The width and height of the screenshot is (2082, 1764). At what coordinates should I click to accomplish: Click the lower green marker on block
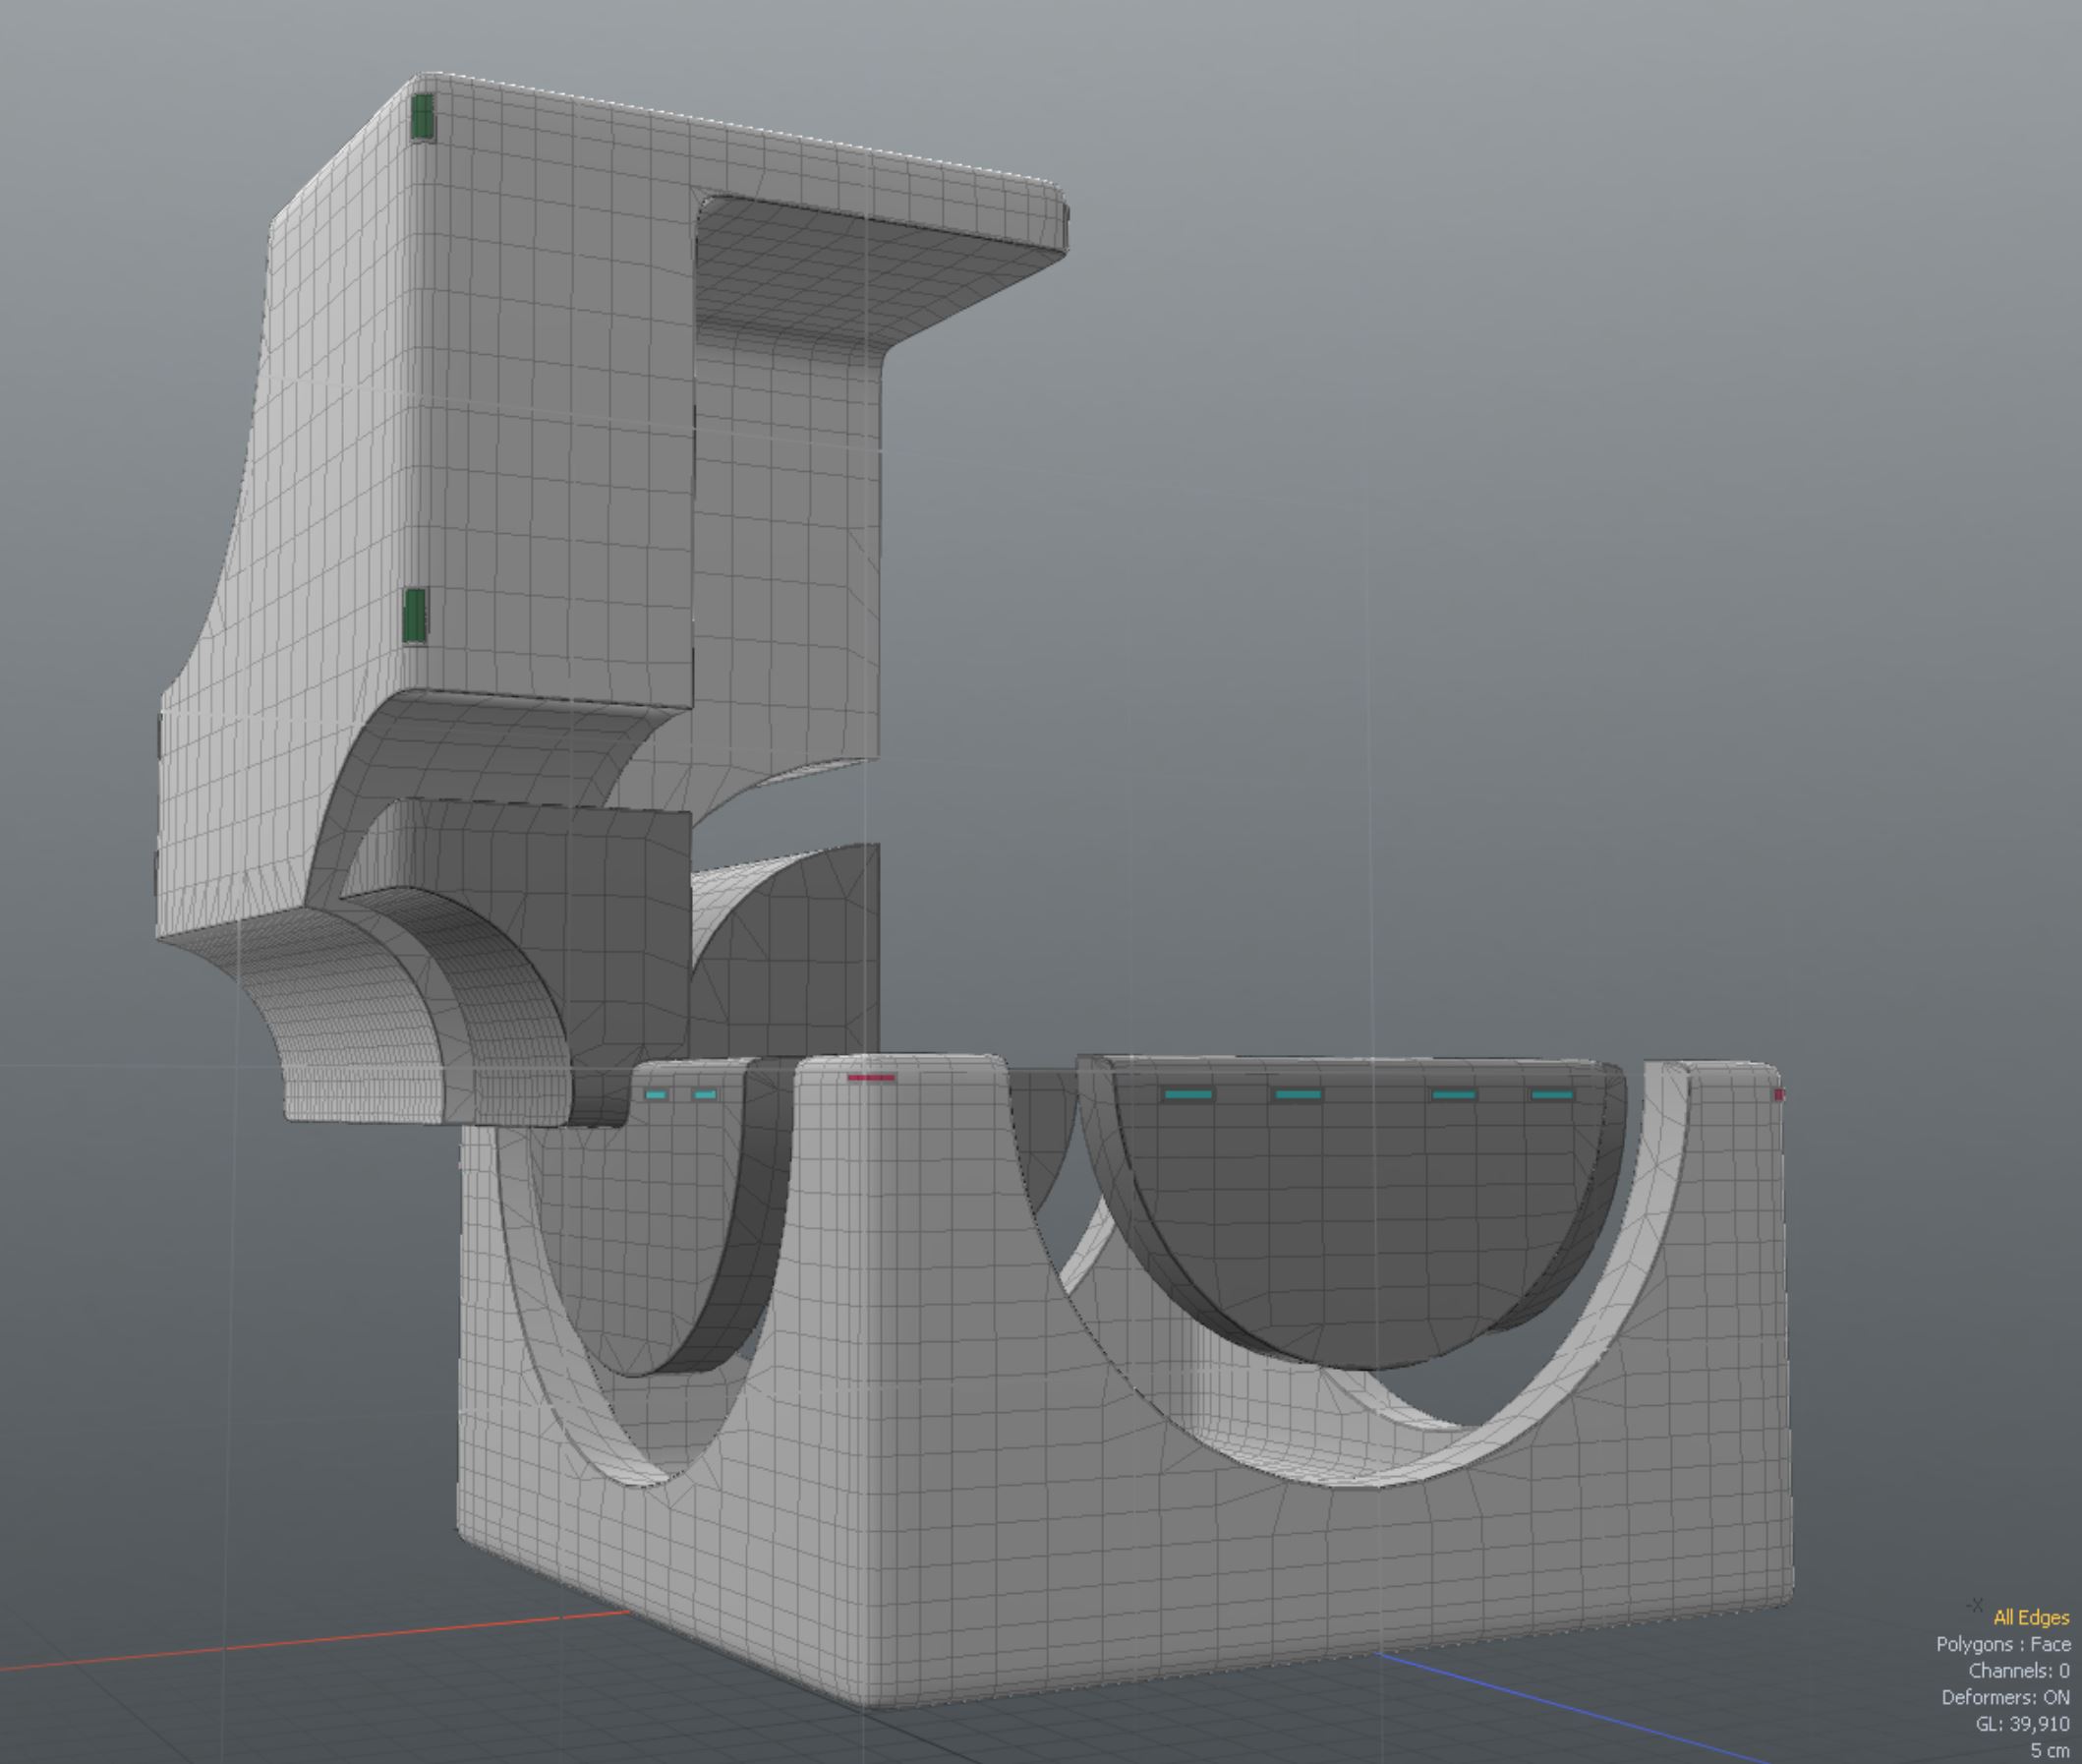(x=414, y=615)
